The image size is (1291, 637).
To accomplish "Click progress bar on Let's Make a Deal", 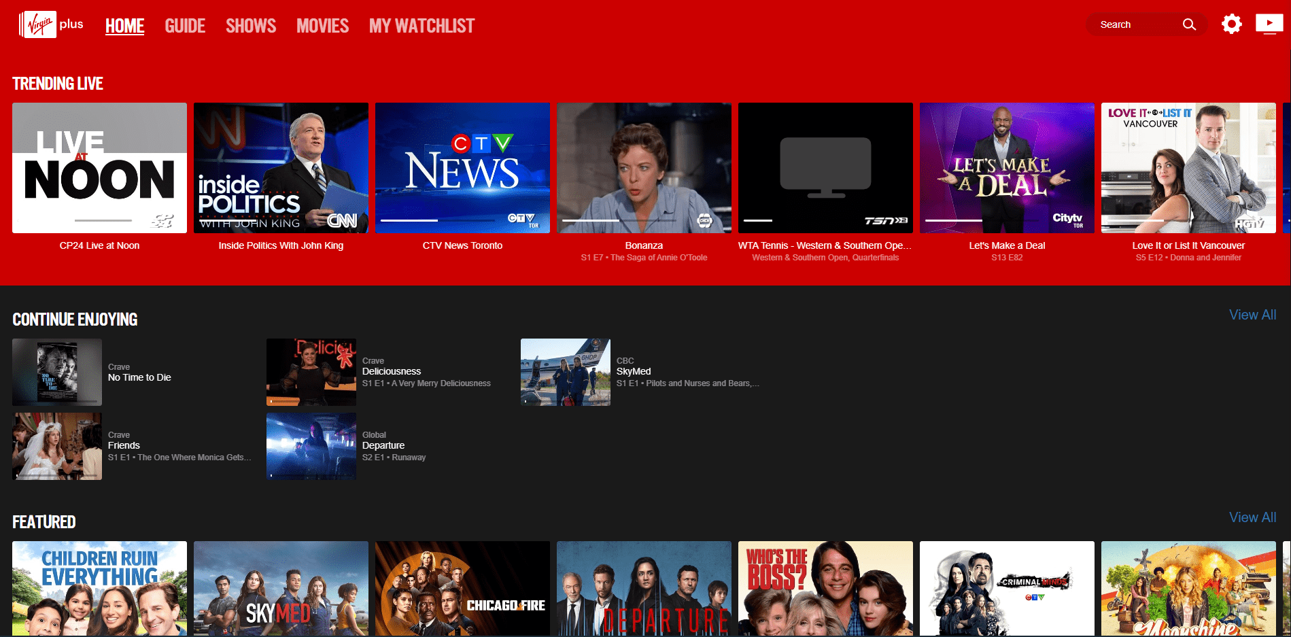I will coord(982,221).
